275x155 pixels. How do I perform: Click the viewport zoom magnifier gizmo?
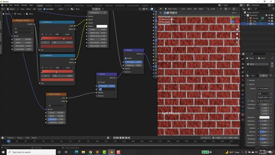(x=237, y=30)
